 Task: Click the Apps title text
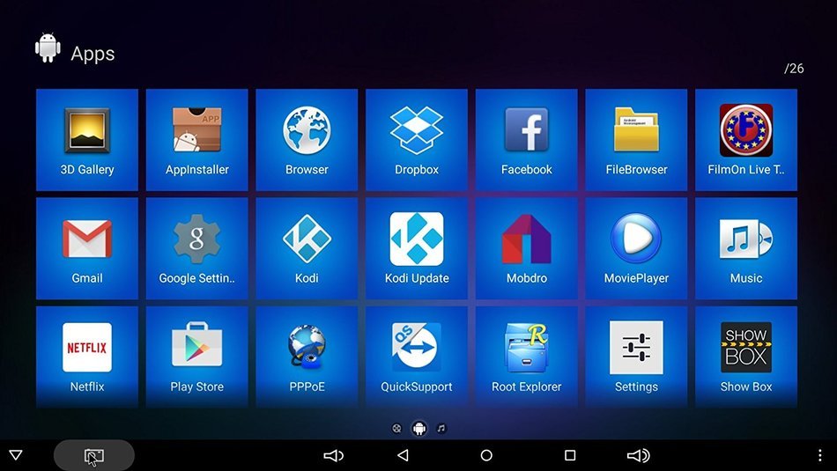(93, 54)
